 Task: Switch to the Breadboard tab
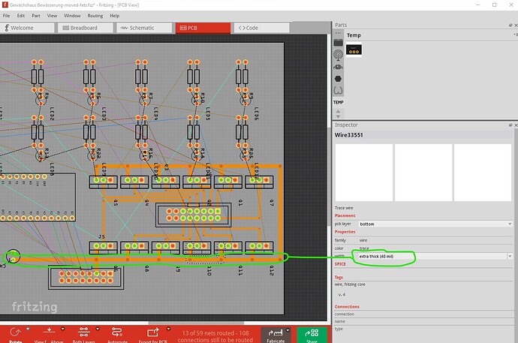coord(86,28)
